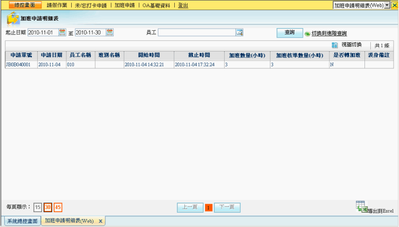Click 上一頁 previous page button
This screenshot has width=399, height=227.
pyautogui.click(x=190, y=207)
